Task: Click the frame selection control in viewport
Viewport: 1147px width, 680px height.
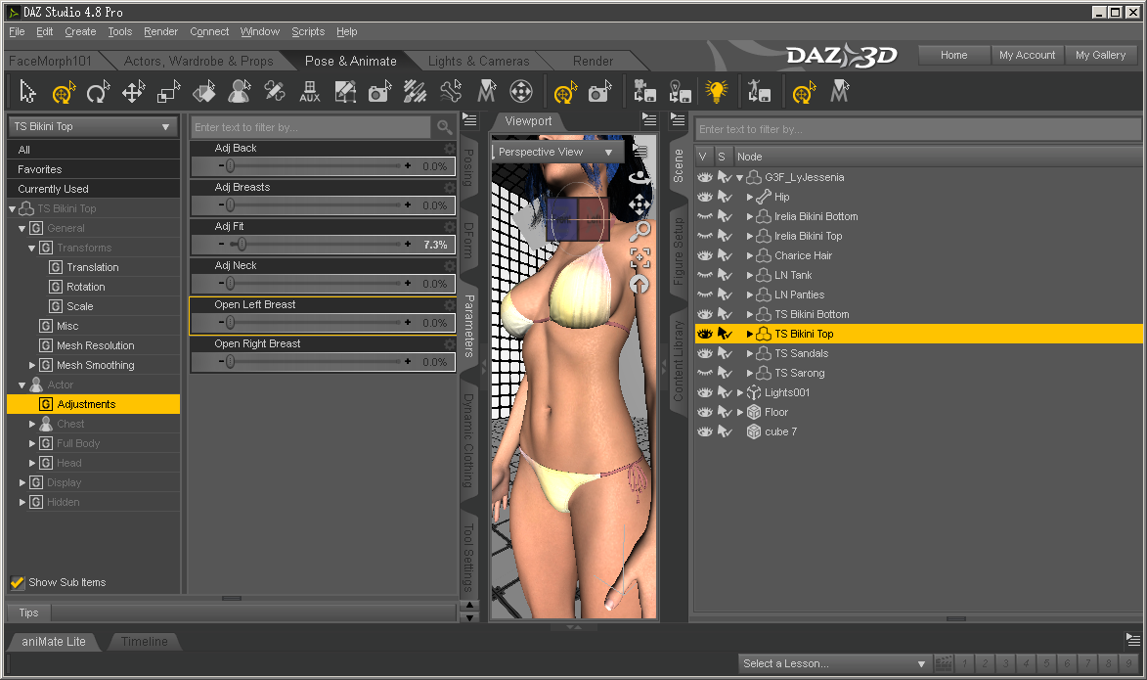Action: (640, 257)
